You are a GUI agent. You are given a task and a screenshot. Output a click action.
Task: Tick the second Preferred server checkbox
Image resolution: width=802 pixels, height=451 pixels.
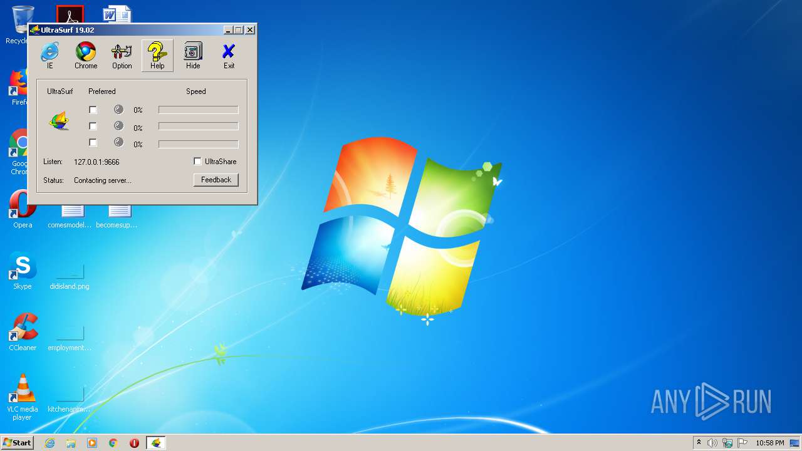[93, 126]
